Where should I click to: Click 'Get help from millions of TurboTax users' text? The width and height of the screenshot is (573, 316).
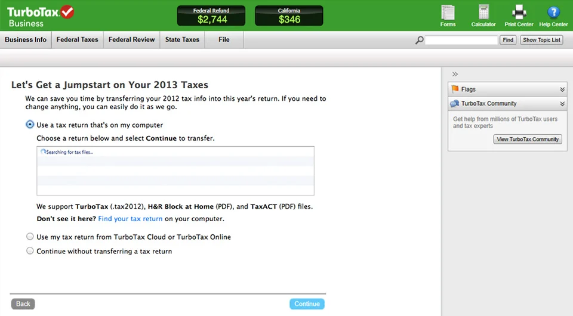505,122
